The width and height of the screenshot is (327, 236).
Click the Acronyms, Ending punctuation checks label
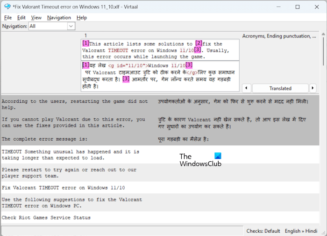coord(279,36)
